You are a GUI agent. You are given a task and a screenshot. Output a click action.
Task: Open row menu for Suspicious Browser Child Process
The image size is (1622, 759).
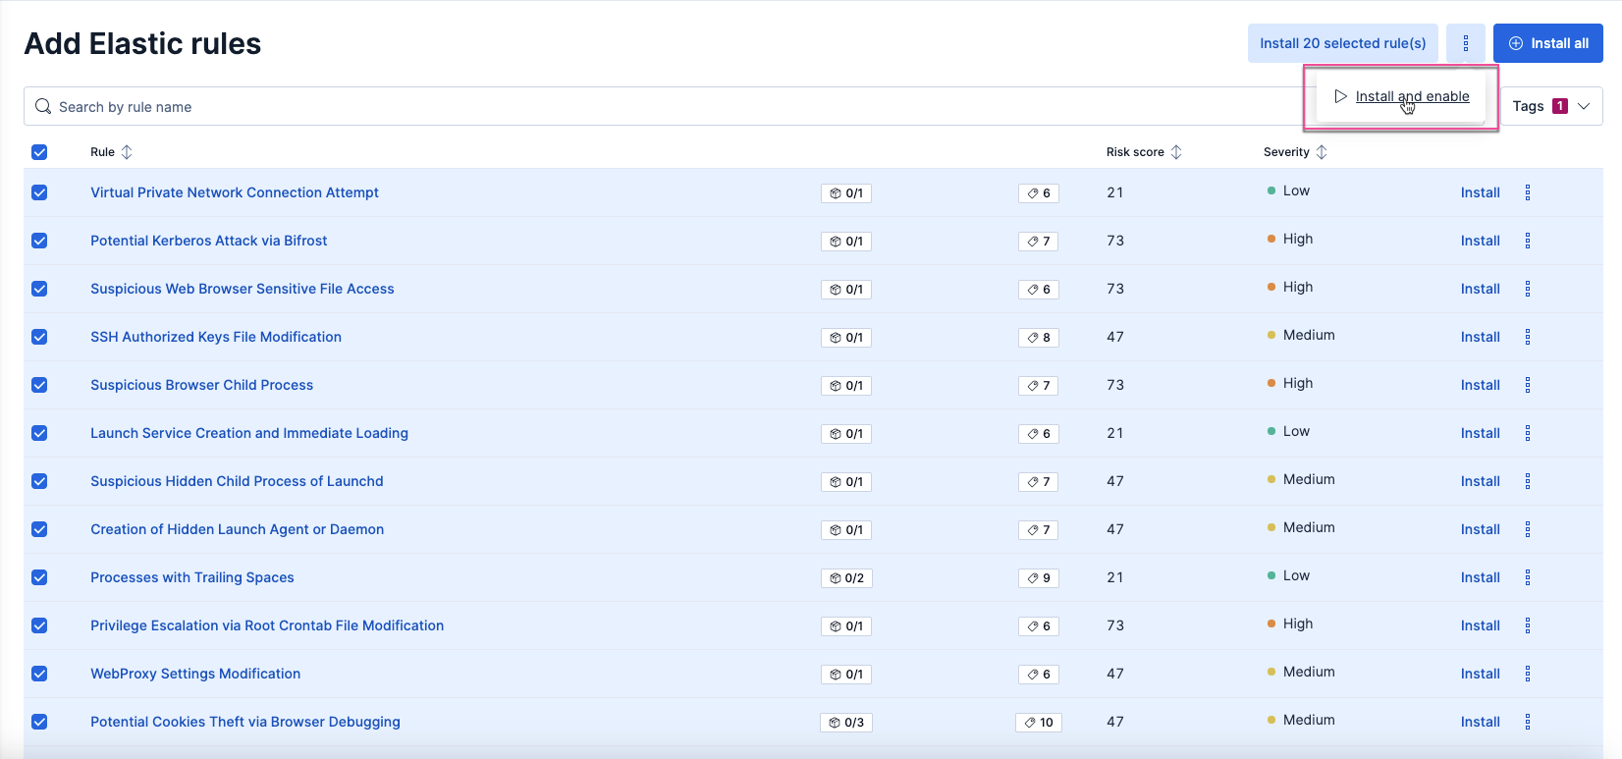tap(1527, 385)
